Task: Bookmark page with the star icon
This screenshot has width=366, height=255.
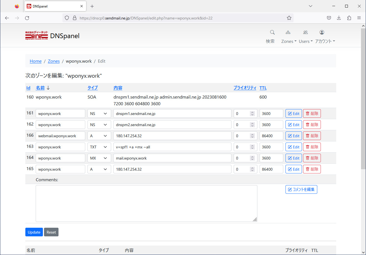Action: pyautogui.click(x=289, y=18)
